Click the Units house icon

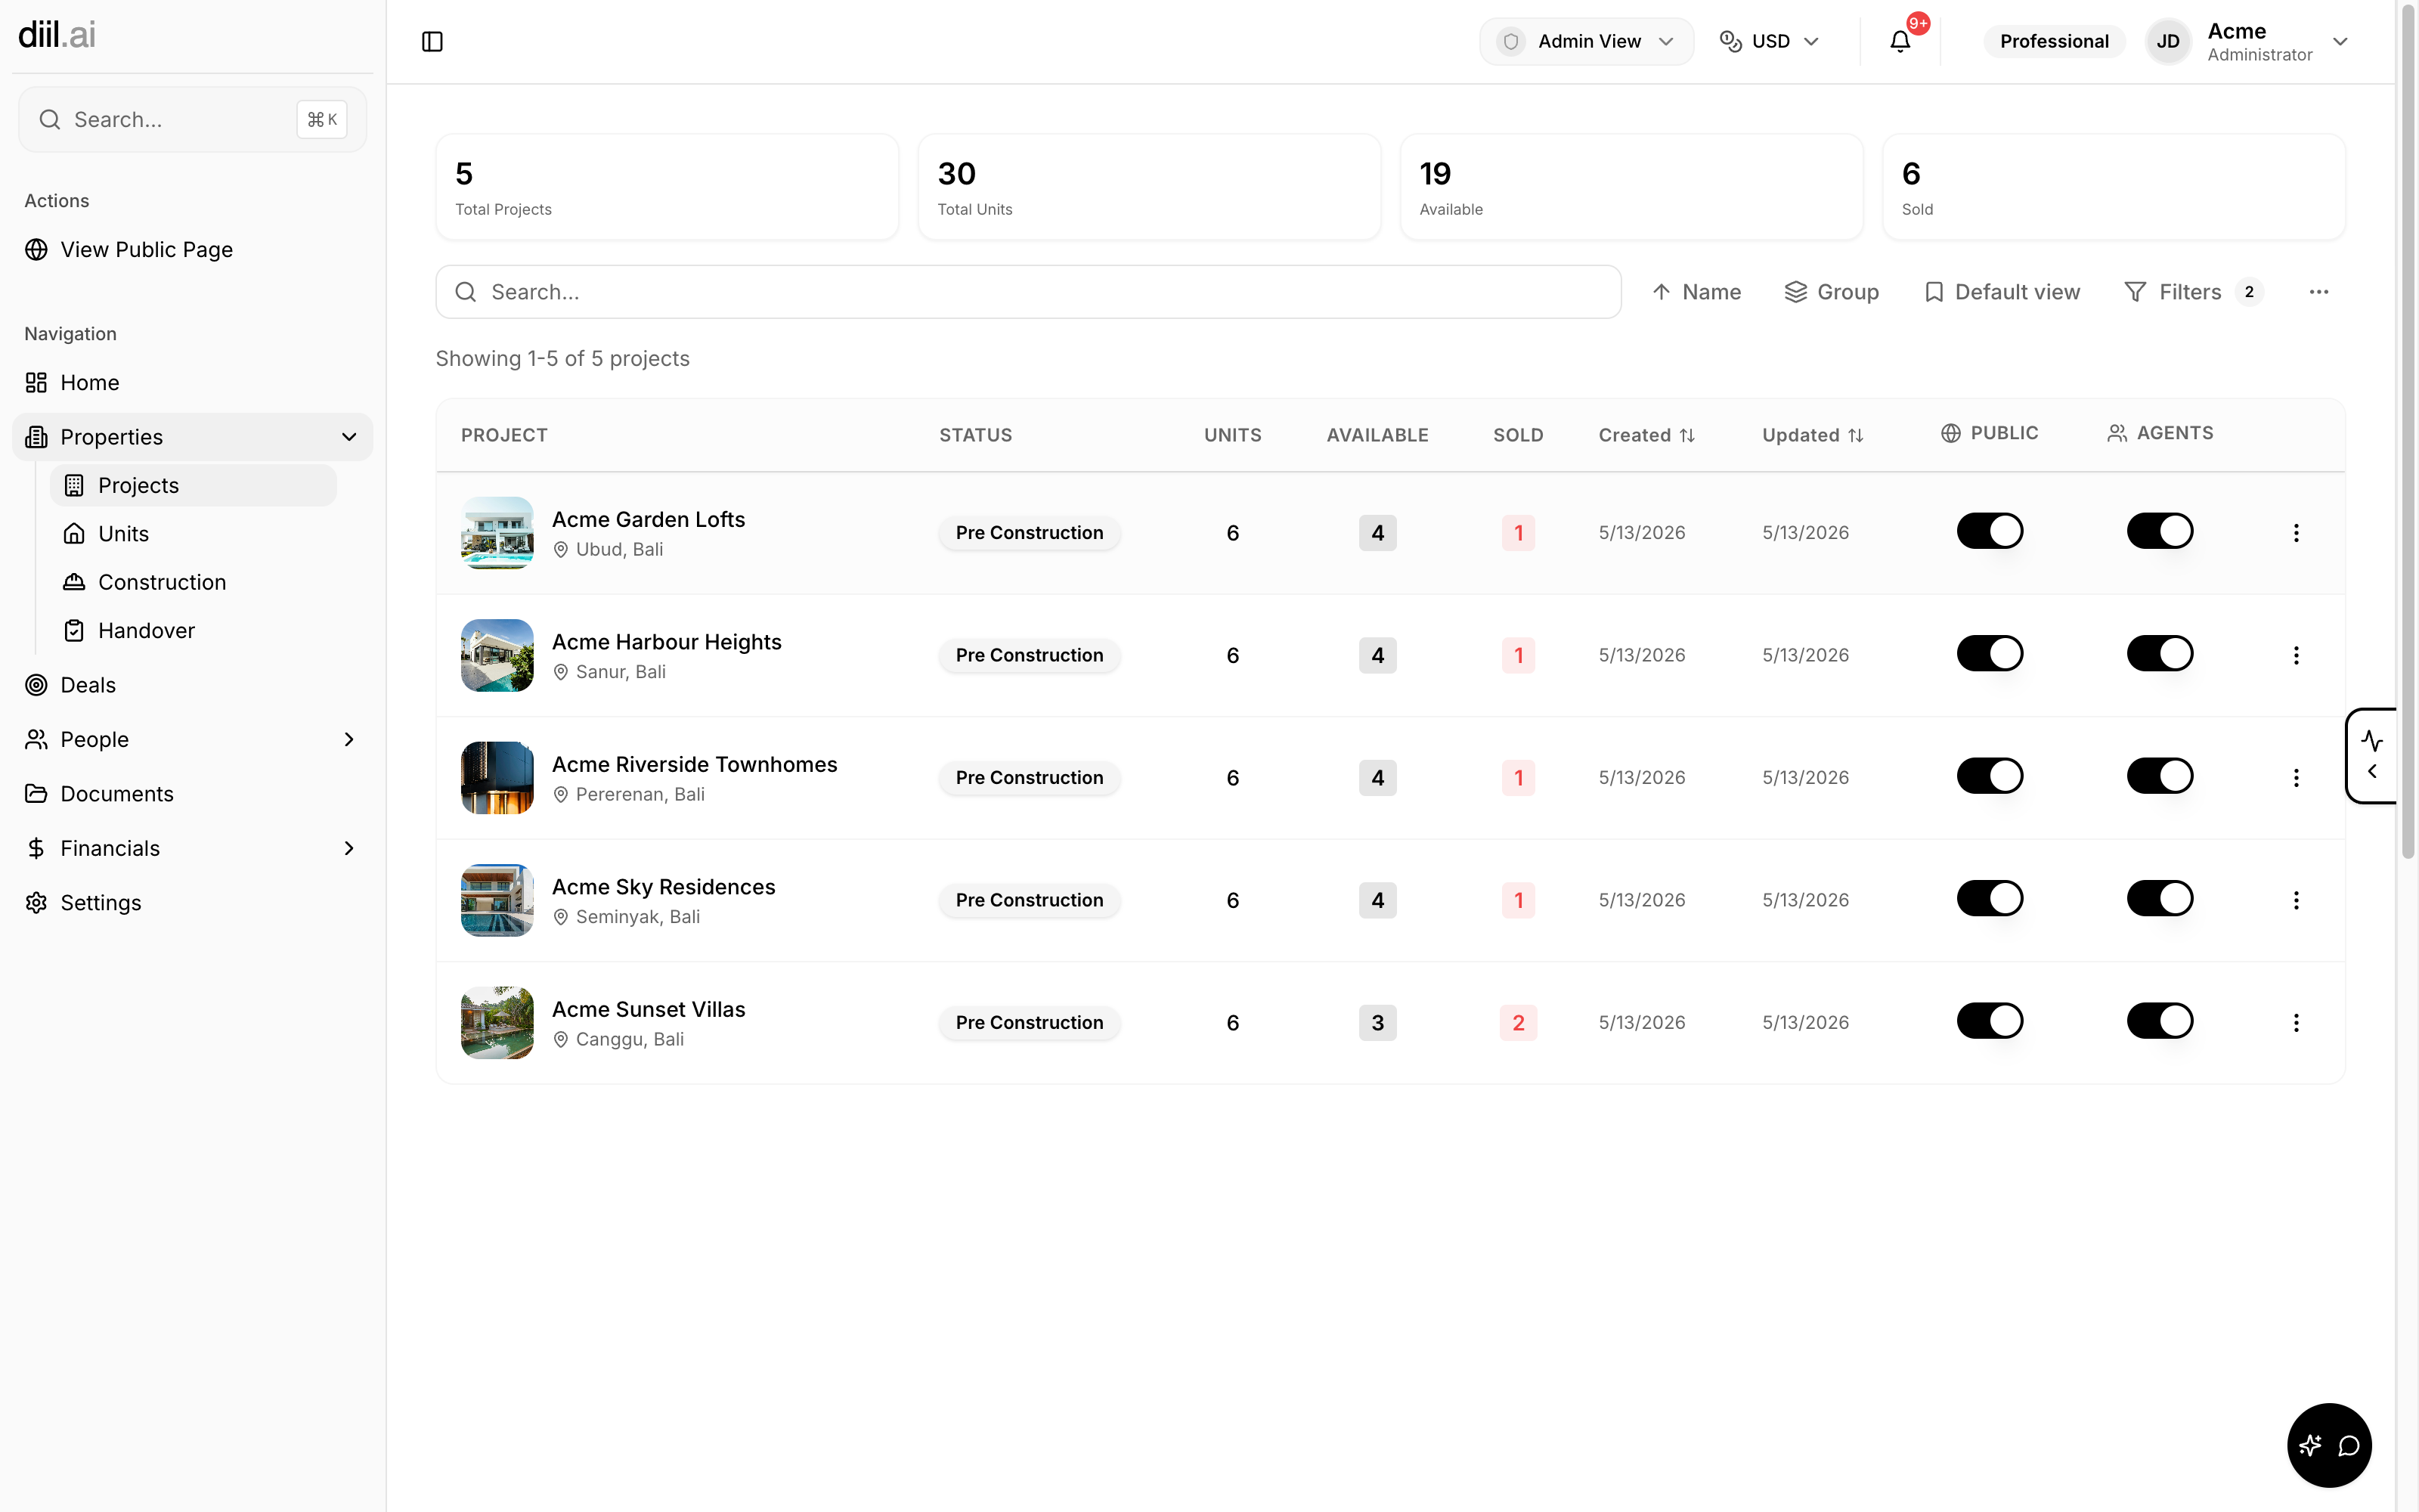[x=74, y=533]
